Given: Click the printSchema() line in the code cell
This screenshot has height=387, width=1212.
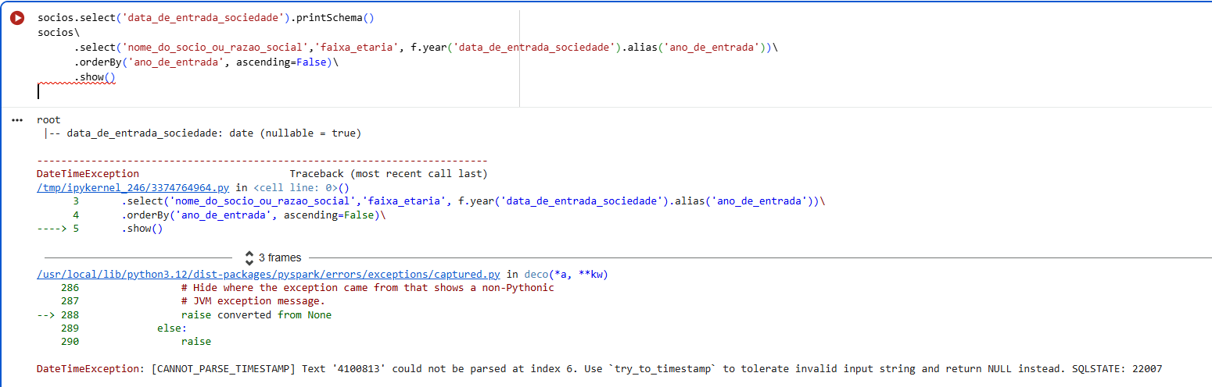Looking at the screenshot, I should [x=206, y=18].
